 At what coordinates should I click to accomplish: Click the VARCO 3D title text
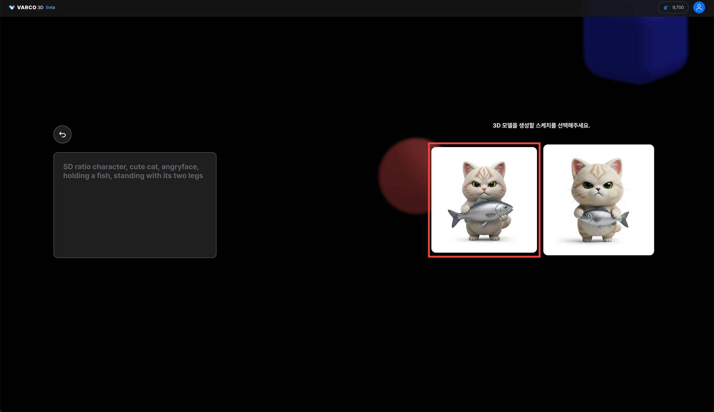point(30,7)
